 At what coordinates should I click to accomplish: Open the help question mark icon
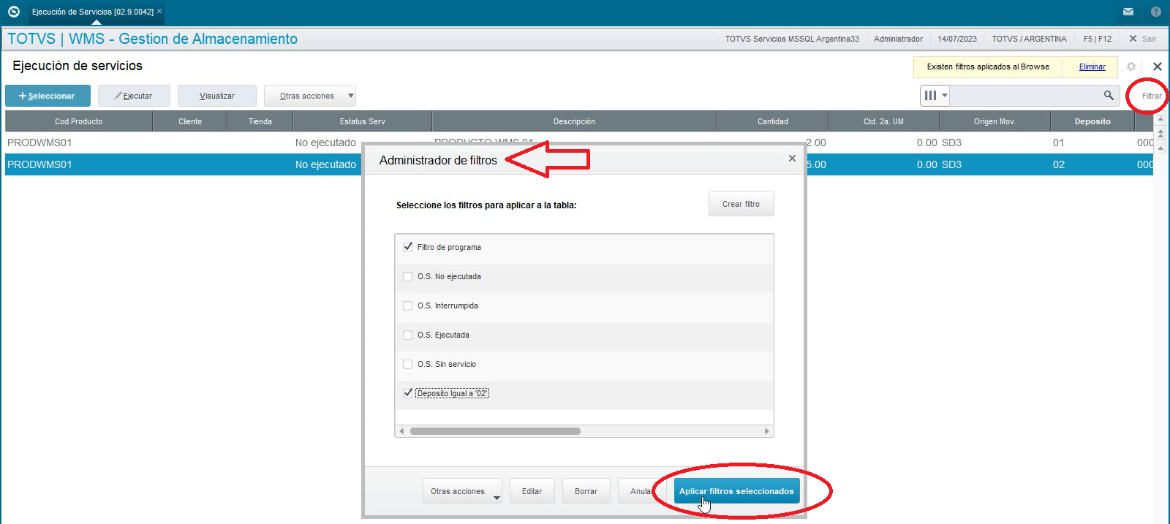[x=1156, y=12]
